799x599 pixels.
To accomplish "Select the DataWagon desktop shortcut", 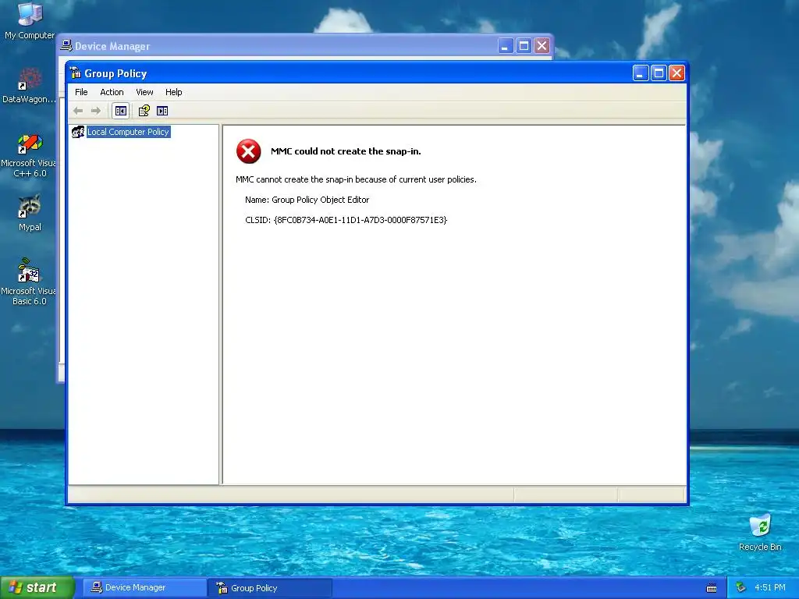I will pyautogui.click(x=29, y=86).
